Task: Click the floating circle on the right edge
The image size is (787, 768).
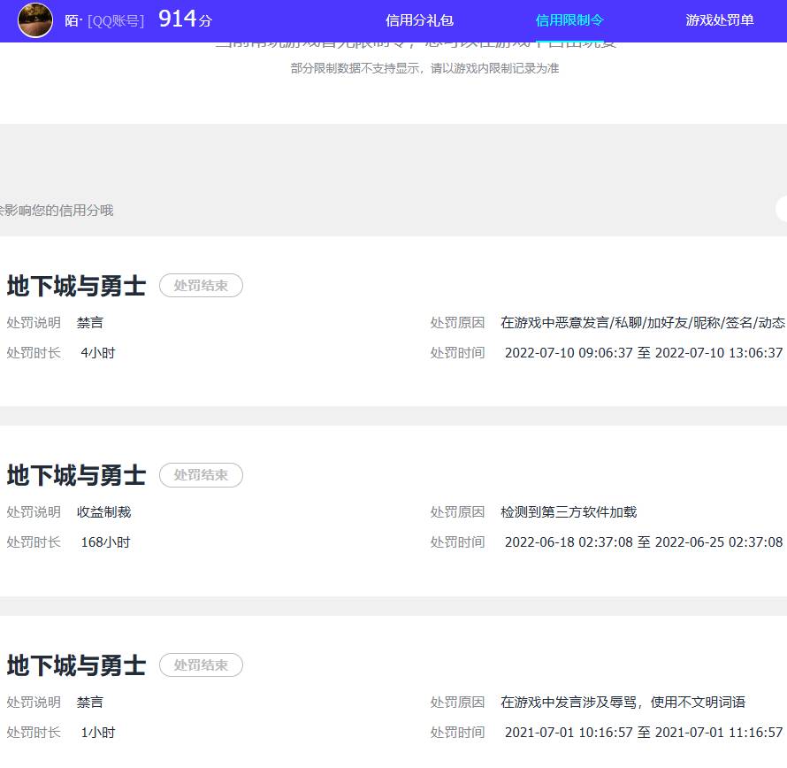Action: [x=782, y=209]
